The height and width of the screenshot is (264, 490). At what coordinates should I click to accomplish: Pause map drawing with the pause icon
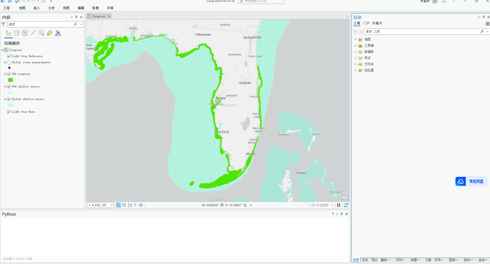[339, 205]
